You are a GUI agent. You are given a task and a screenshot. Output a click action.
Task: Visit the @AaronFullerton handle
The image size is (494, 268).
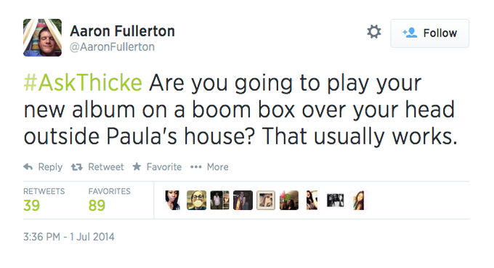[x=112, y=47]
